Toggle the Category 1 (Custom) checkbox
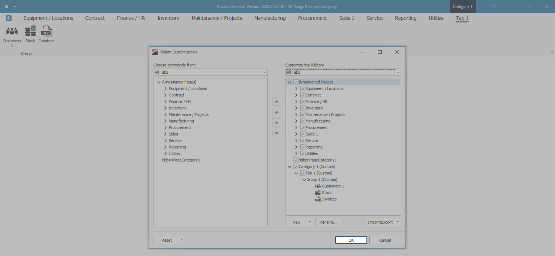This screenshot has height=256, width=555. [296, 167]
